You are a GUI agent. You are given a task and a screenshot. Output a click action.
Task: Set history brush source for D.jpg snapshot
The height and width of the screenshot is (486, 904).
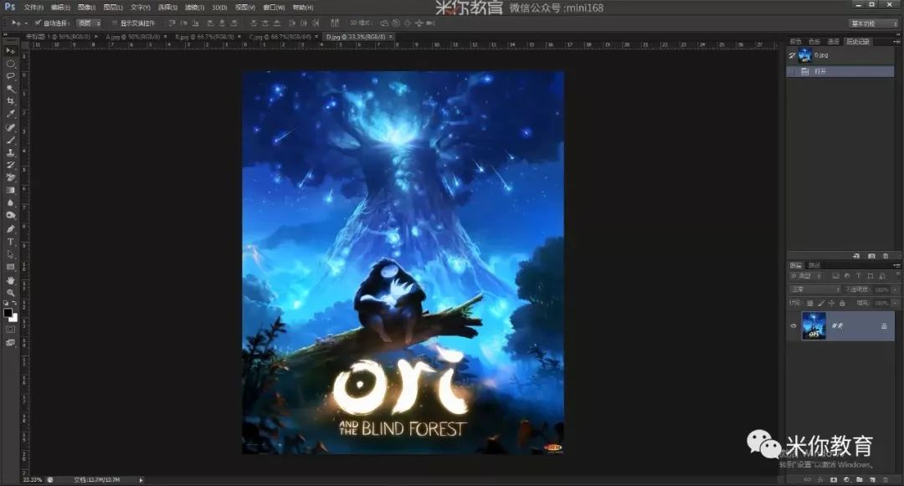pos(792,55)
